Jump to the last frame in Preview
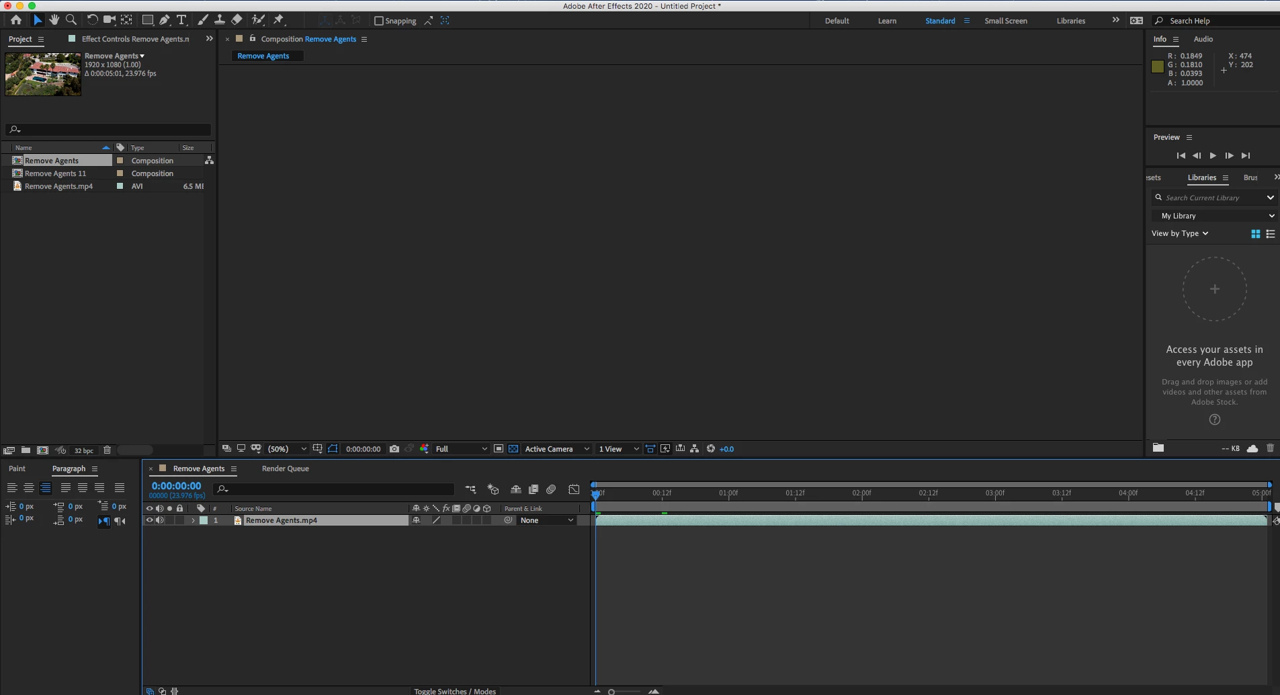Screen dimensions: 1280x695 1246,155
